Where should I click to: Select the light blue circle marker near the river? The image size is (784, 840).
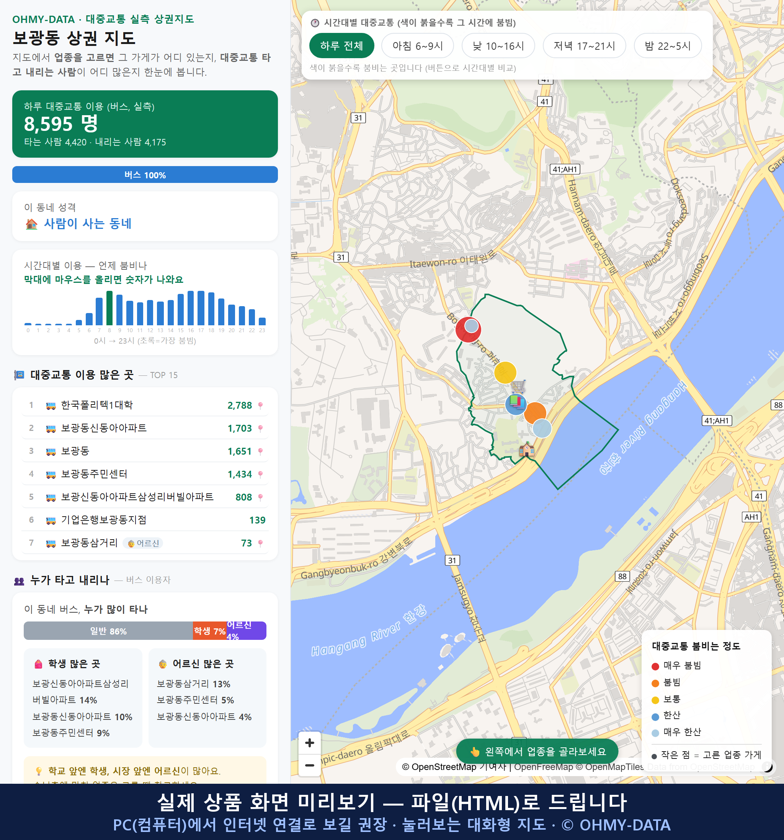tap(542, 428)
